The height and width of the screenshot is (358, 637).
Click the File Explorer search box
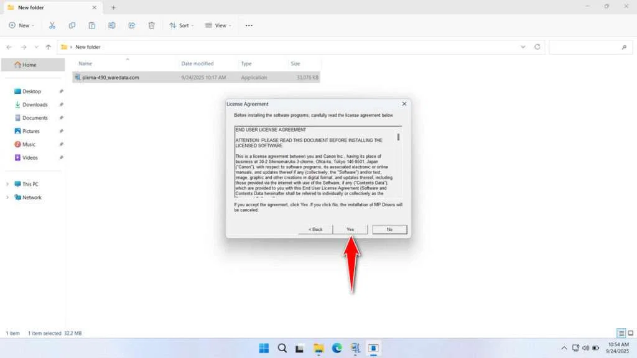pos(588,47)
